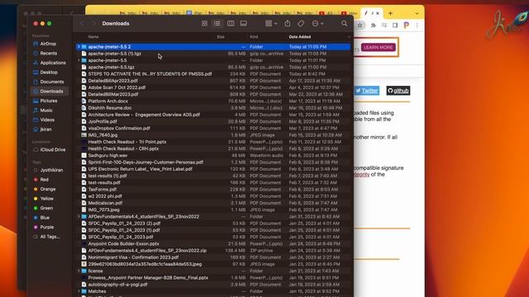Sort the list by Name column
This screenshot has width=529, height=297.
pyautogui.click(x=93, y=36)
